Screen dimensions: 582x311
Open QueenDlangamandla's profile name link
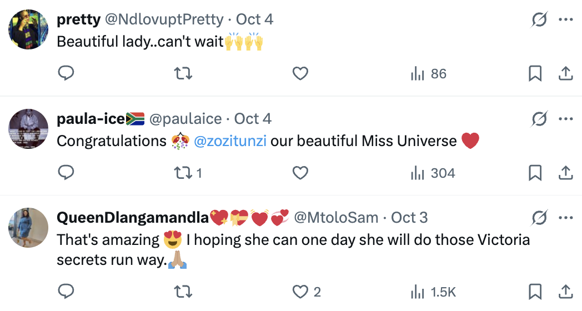[x=133, y=218]
